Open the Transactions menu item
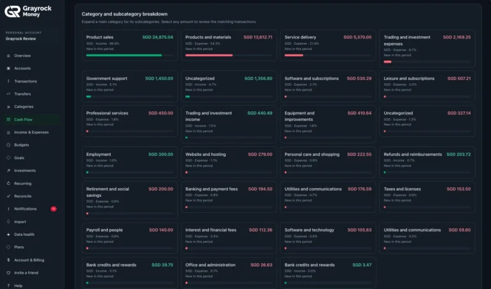The width and height of the screenshot is (491, 289). click(26, 81)
